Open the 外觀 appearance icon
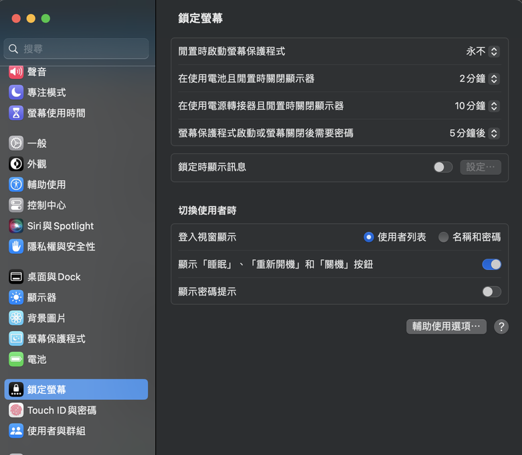 [16, 164]
